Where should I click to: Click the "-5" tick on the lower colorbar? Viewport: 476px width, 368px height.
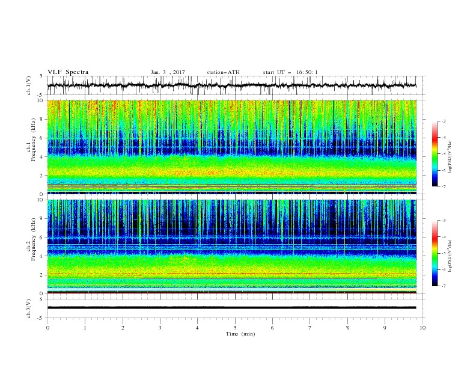coord(444,253)
